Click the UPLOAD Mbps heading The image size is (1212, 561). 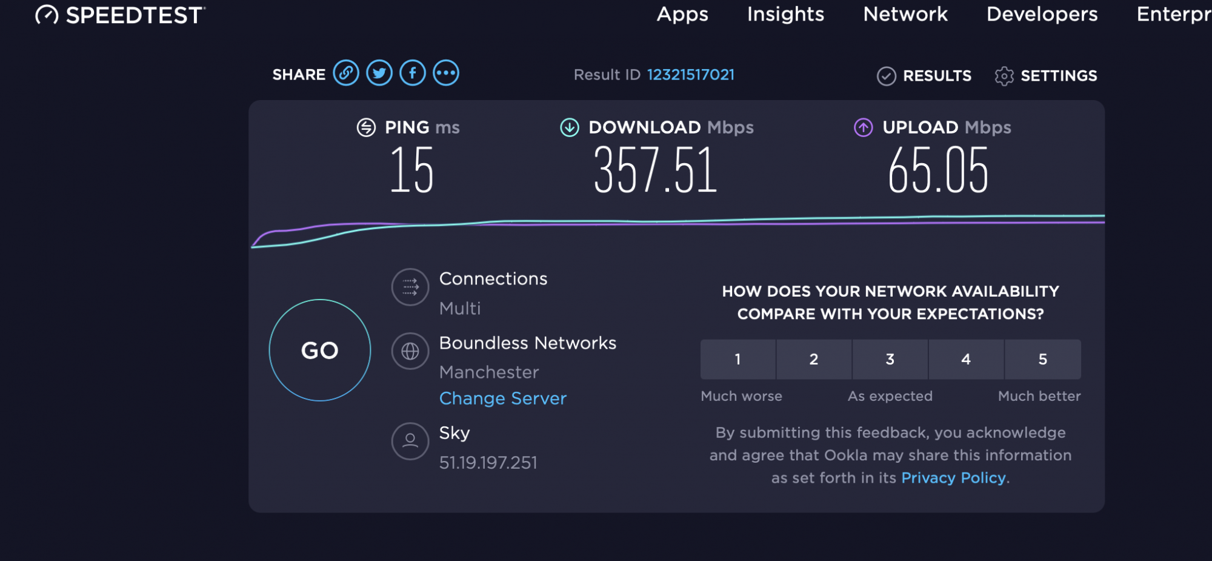point(947,127)
